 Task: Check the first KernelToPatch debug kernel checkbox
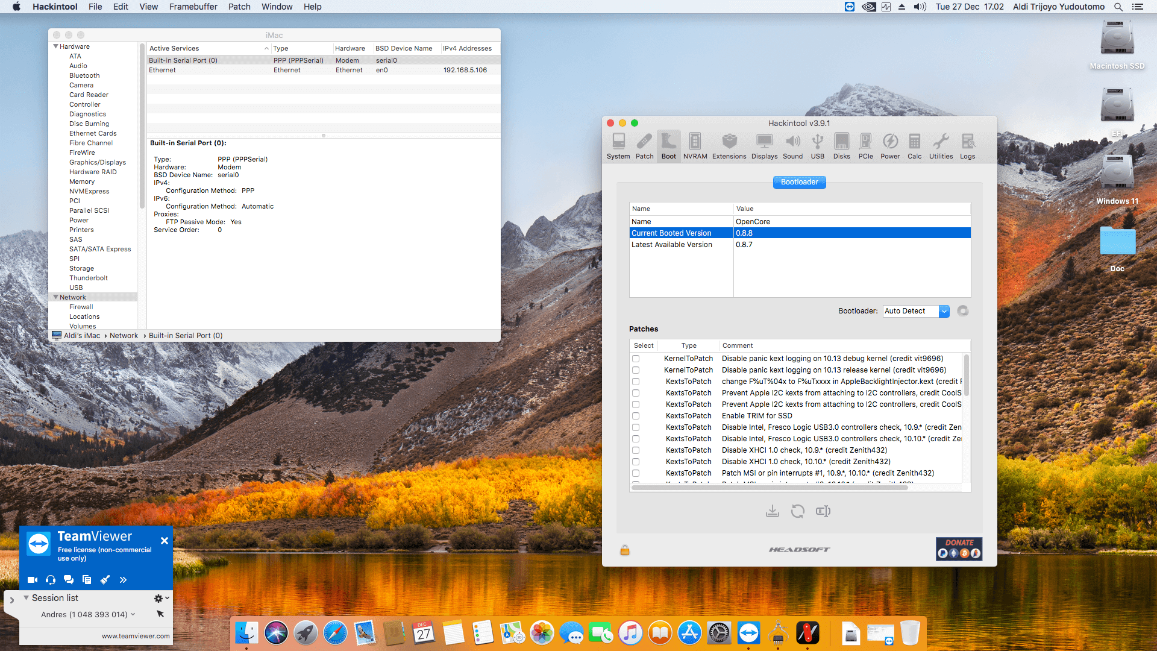[x=636, y=359]
